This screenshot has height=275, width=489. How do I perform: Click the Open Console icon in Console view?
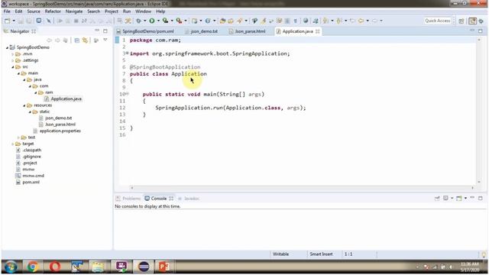click(459, 199)
